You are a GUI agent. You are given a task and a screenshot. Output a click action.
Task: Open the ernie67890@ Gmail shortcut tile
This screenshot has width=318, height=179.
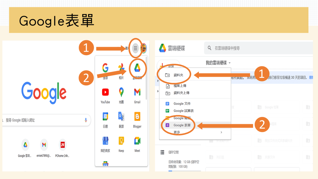click(44, 149)
